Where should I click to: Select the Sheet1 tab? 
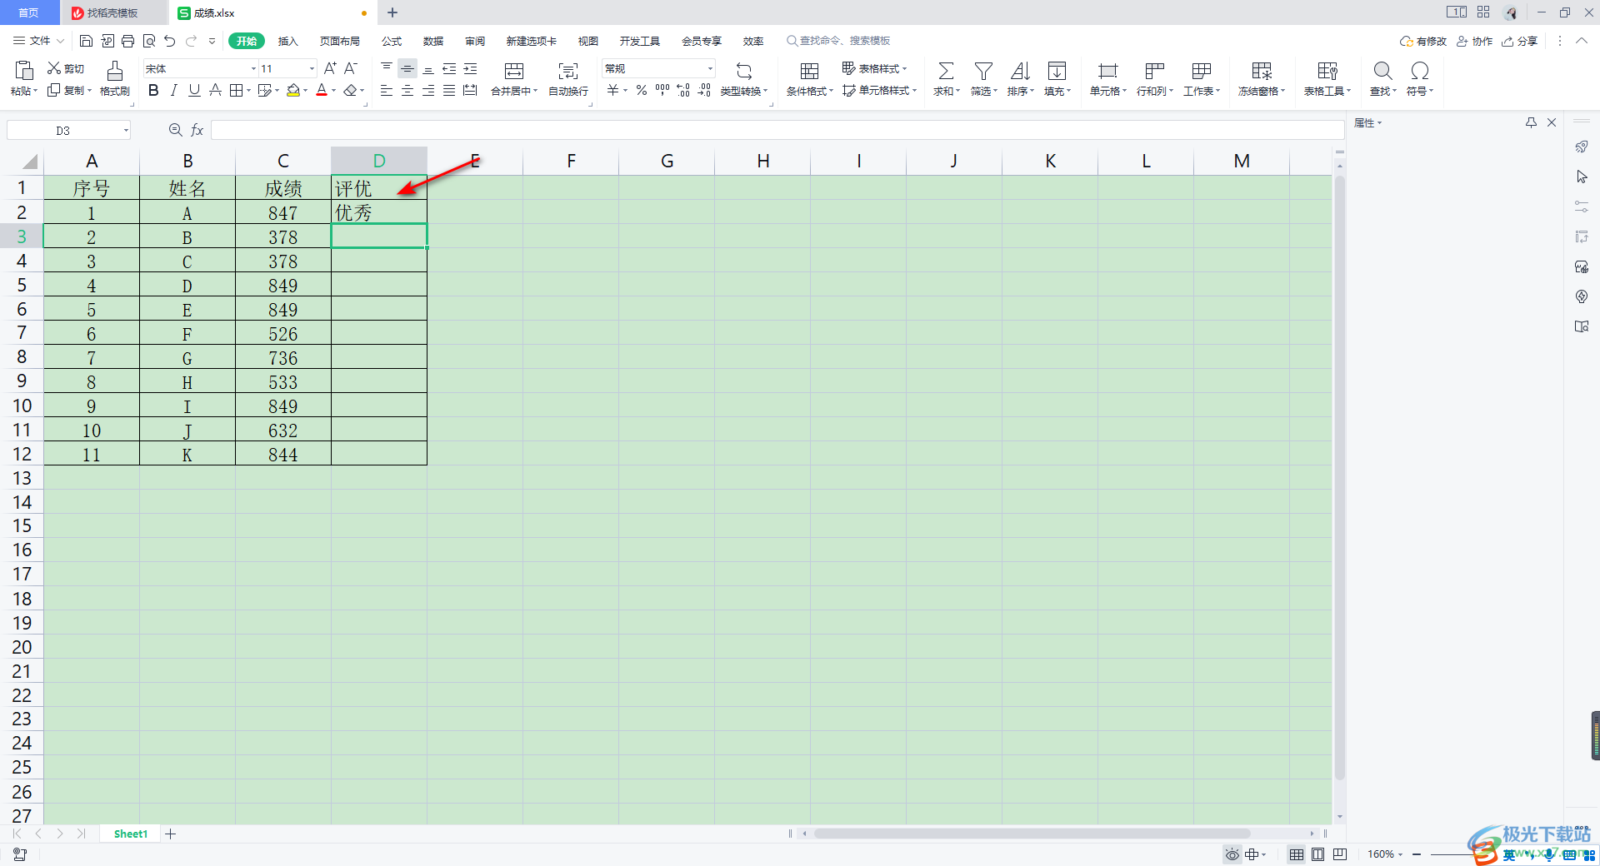click(131, 834)
